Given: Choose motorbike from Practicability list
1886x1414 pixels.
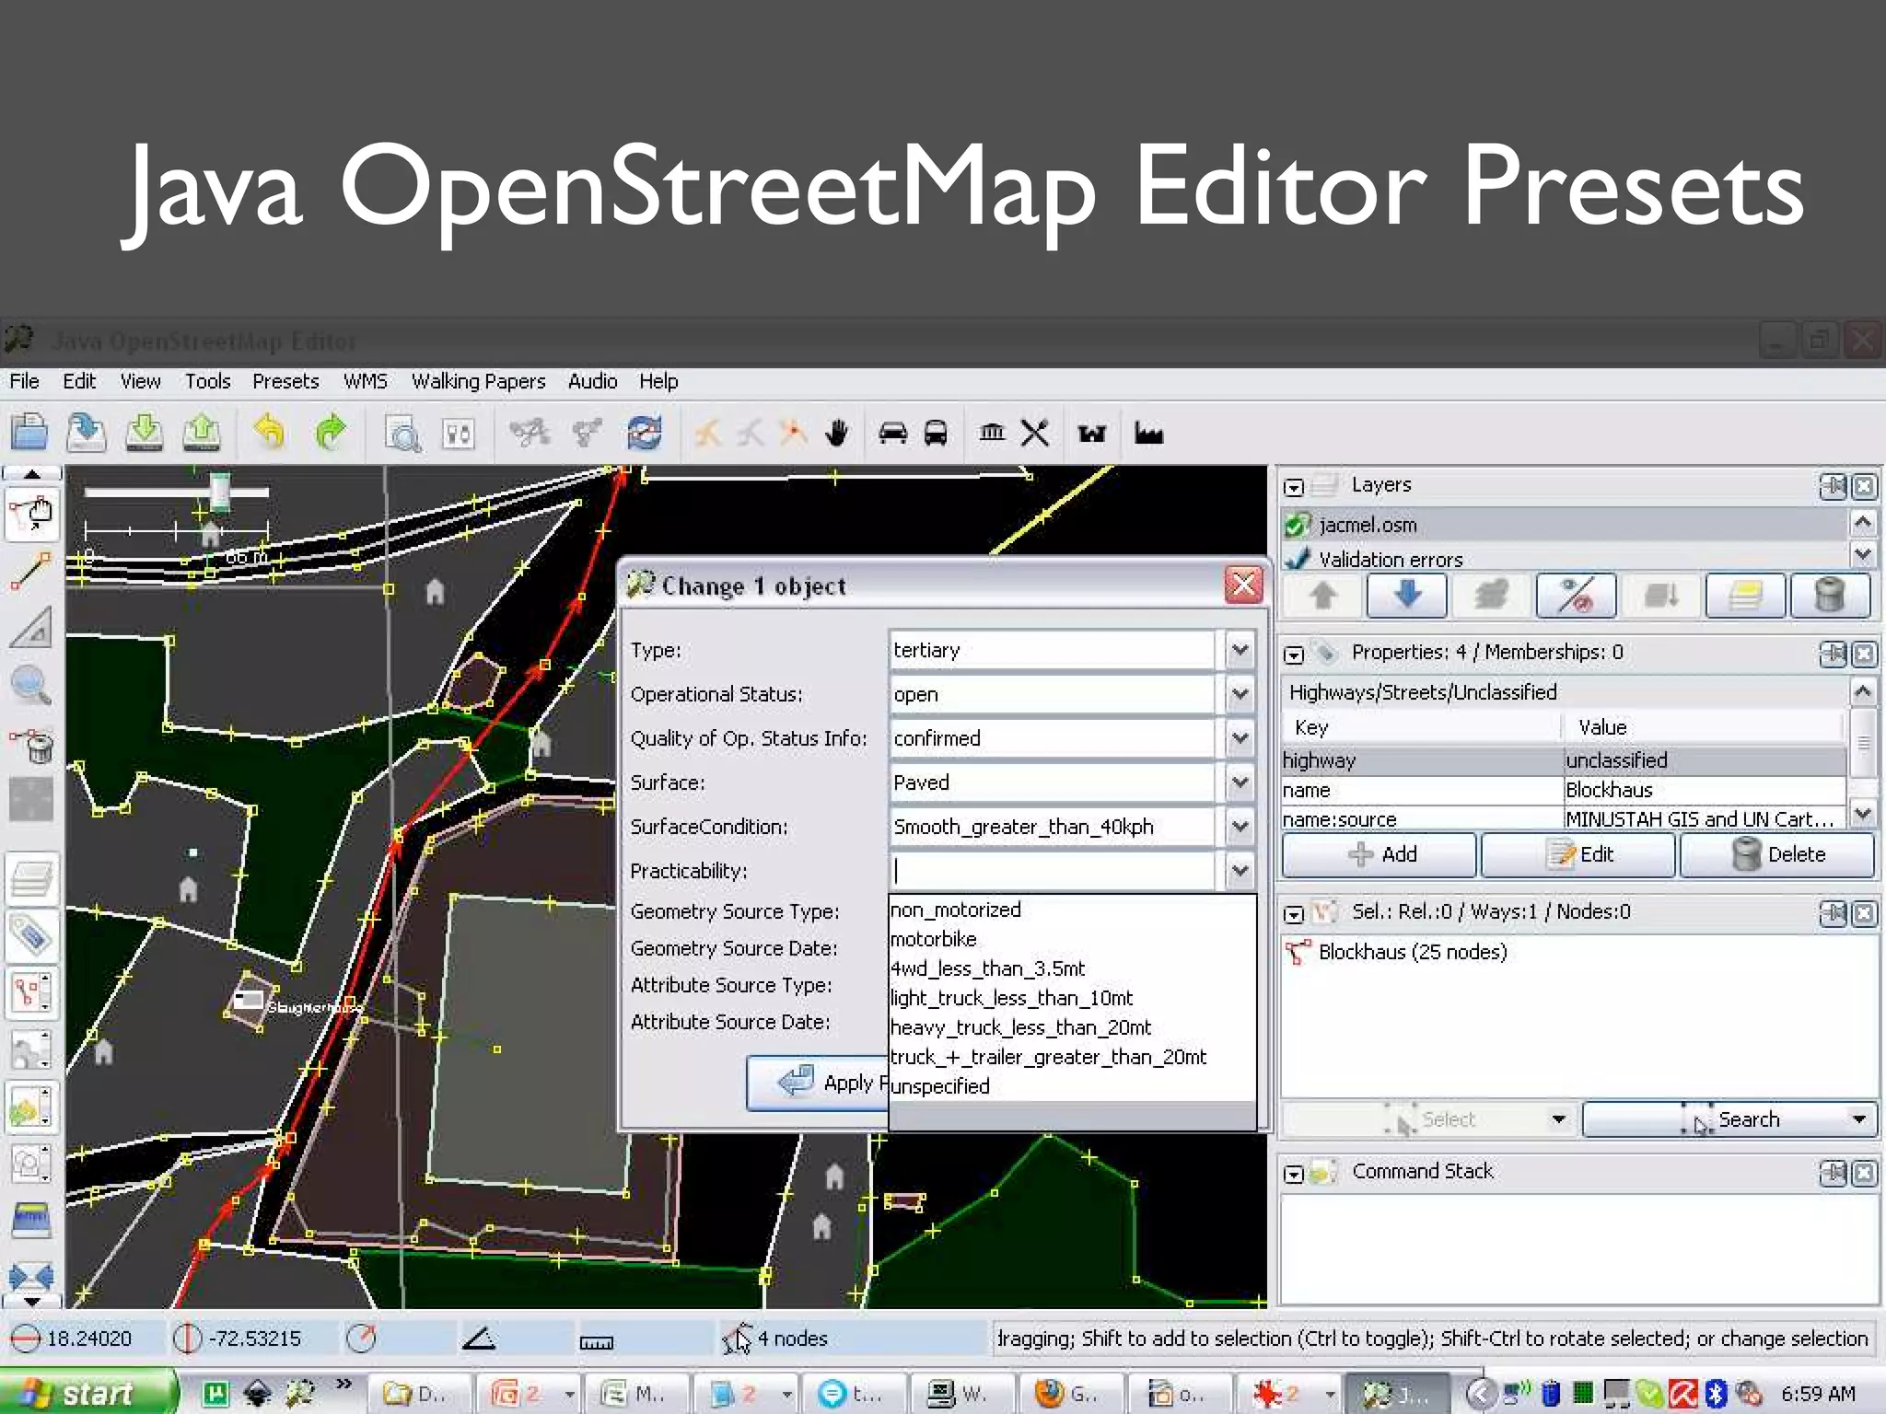Looking at the screenshot, I should [x=1072, y=939].
